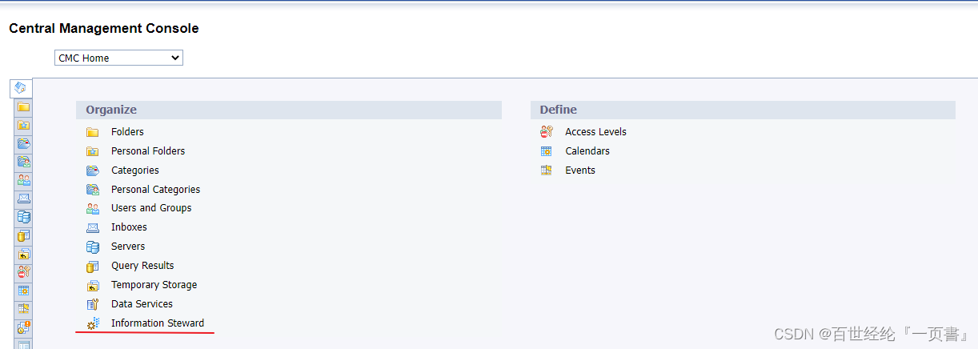Click Categories icon in Organize list

tap(93, 170)
